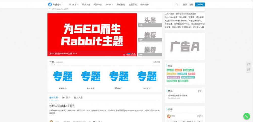Screen dimensions: 253x122
Task: Click the red 为SEO而生 banner slide
Action: (92, 35)
